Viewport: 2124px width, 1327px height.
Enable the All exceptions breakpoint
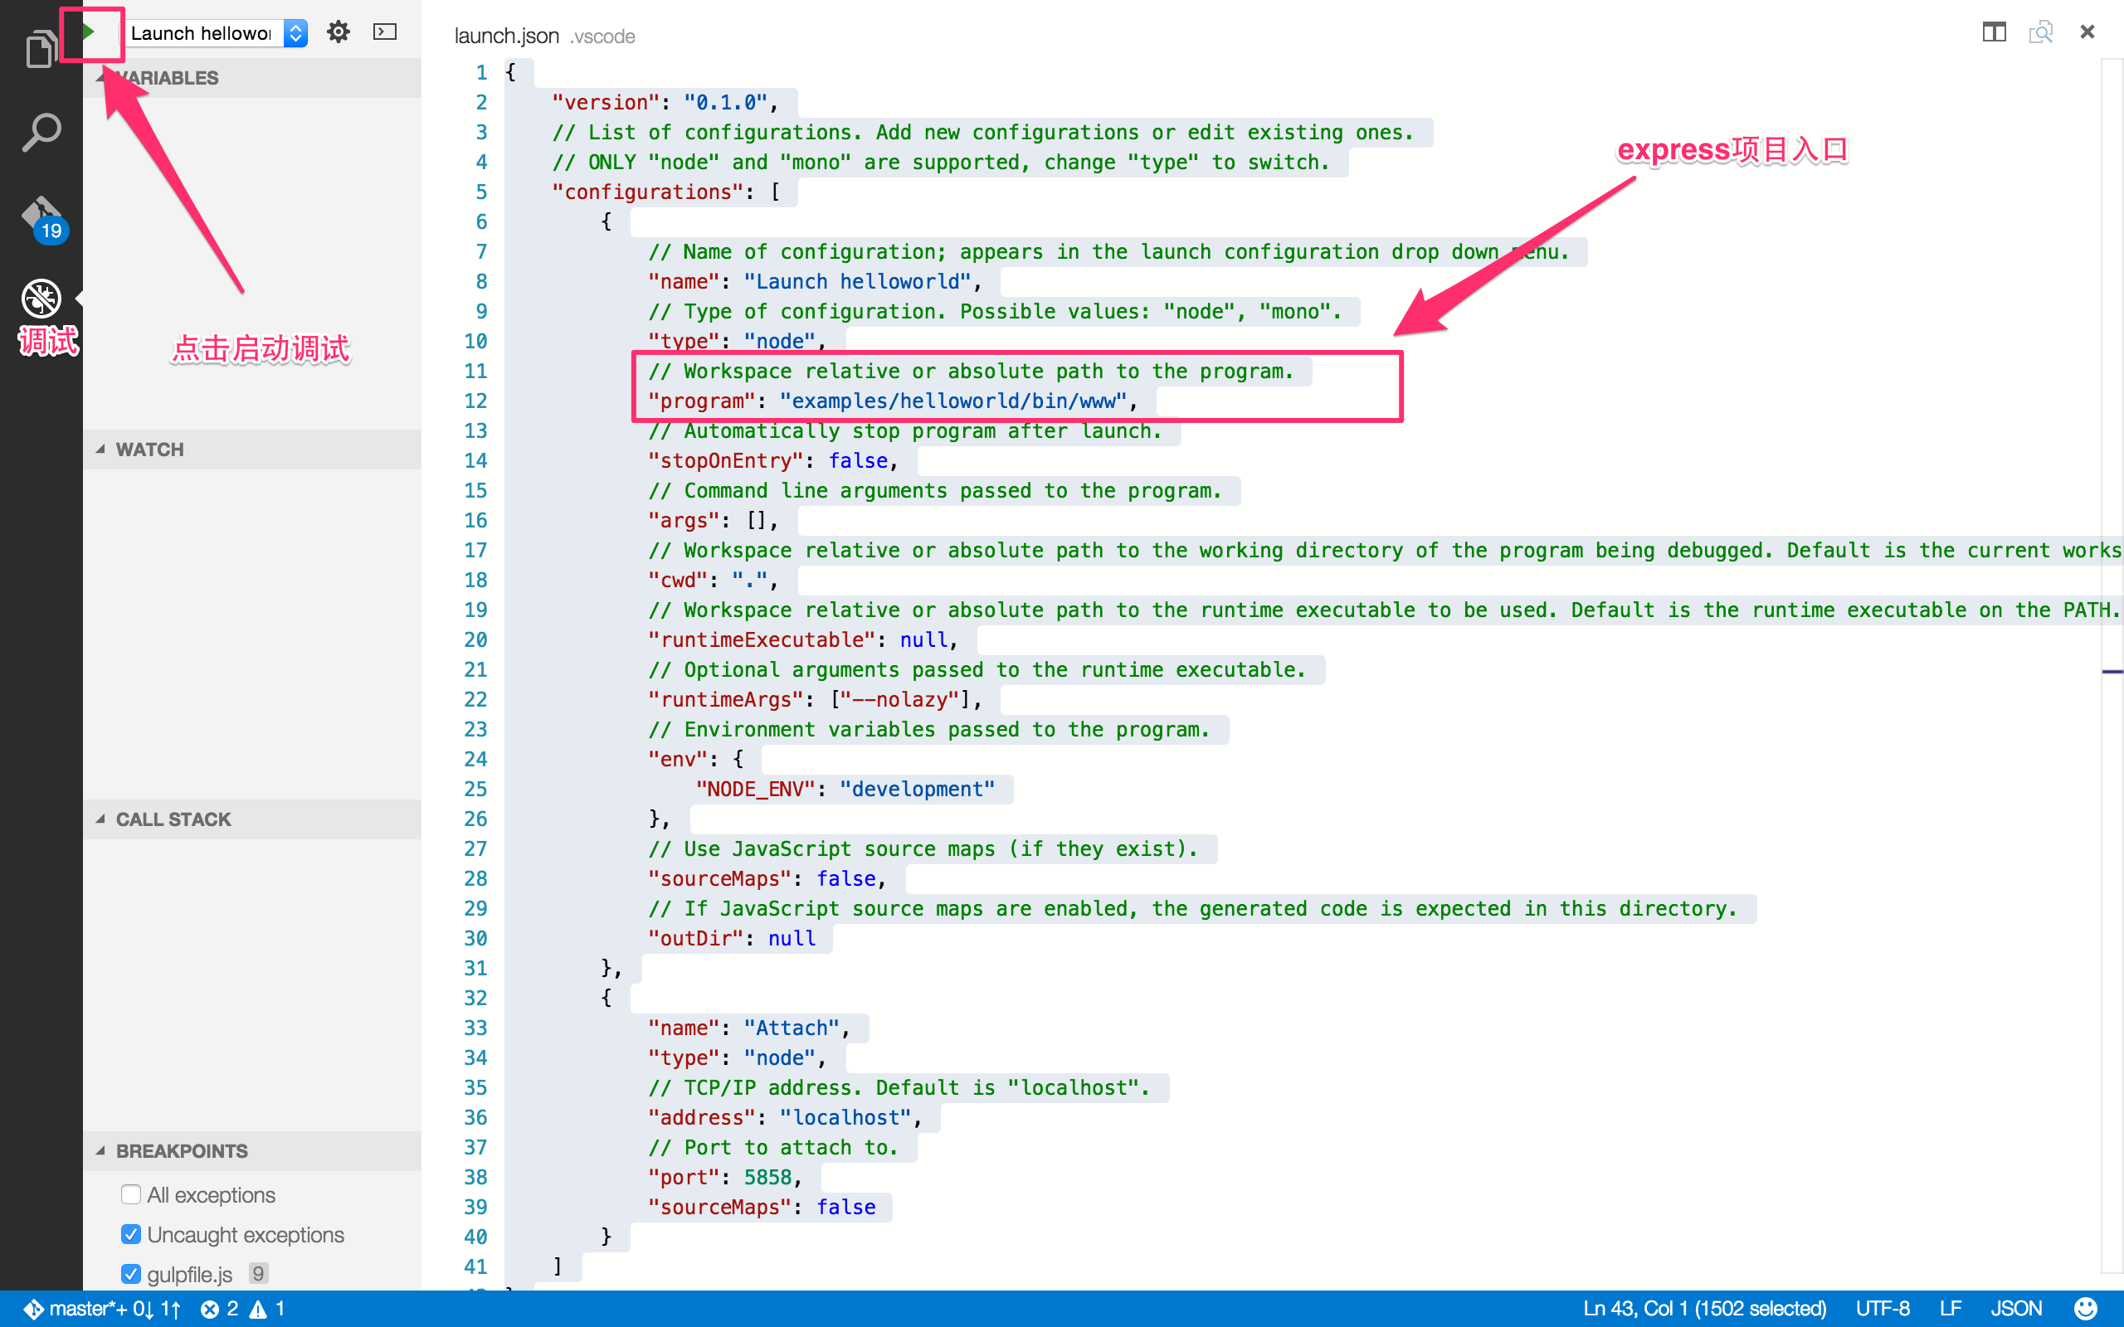(131, 1194)
